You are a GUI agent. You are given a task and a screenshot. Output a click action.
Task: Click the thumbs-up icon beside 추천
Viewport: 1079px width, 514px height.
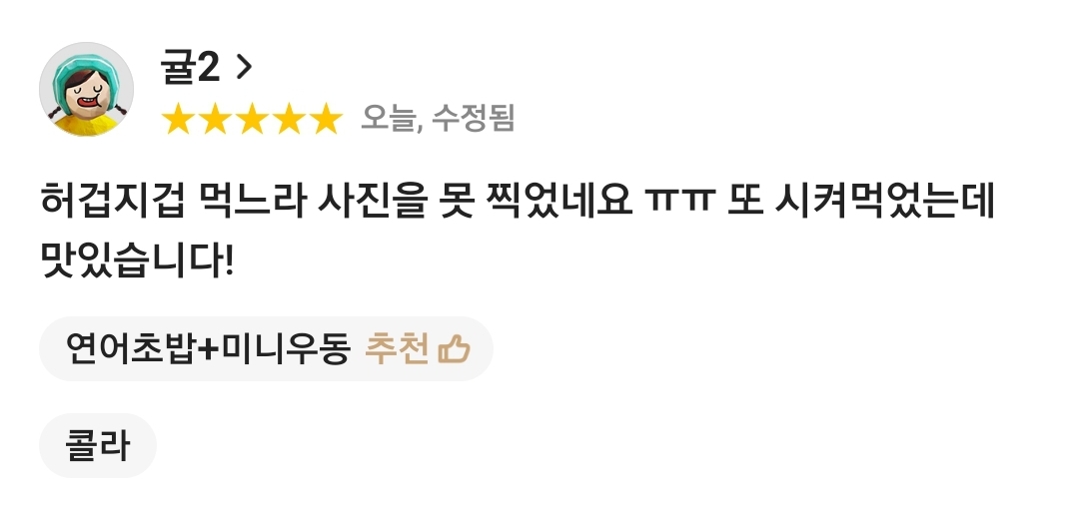coord(455,349)
